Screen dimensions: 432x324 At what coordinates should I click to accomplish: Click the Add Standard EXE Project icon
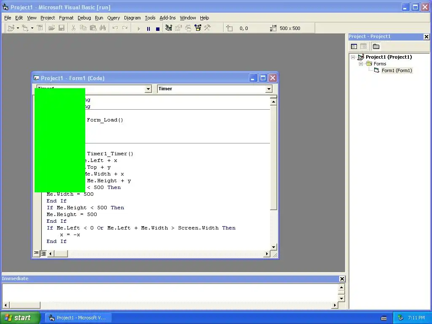[x=11, y=28]
